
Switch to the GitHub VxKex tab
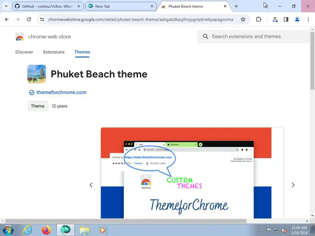48,6
